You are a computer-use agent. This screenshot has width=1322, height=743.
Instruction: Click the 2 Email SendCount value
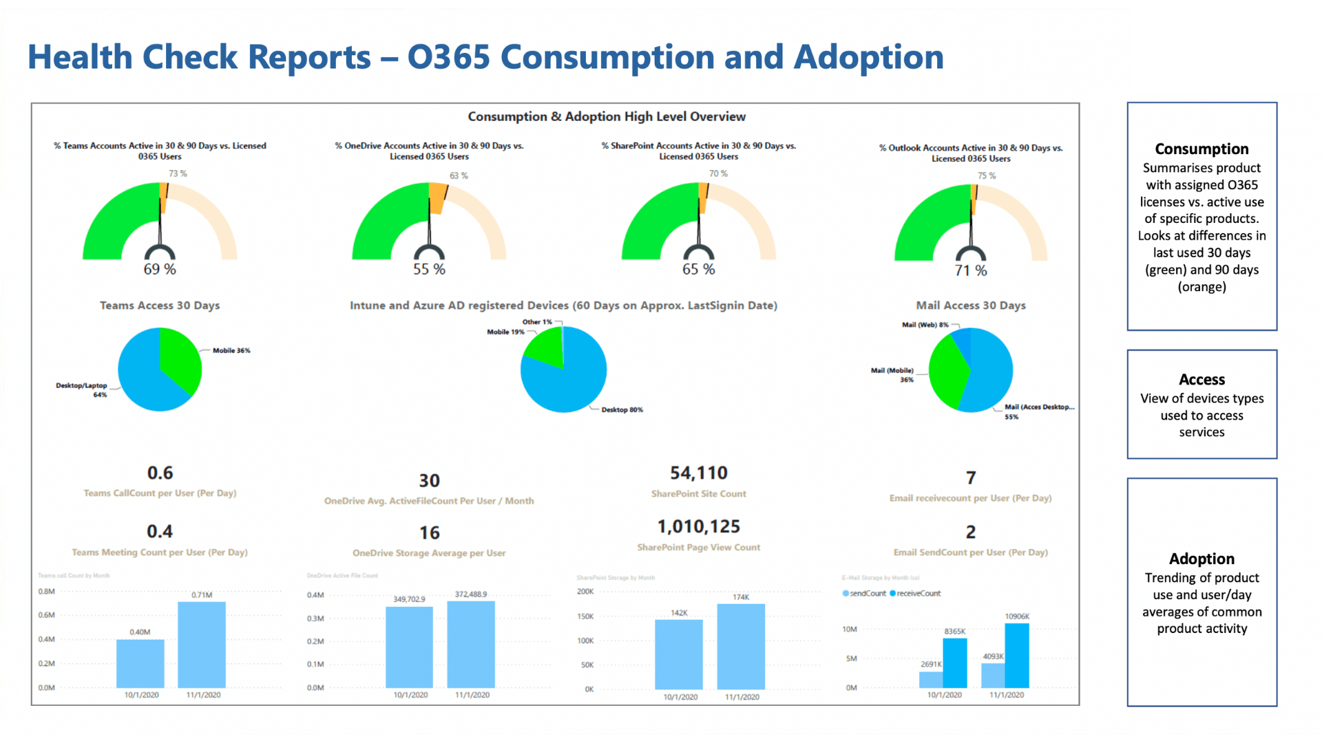971,532
